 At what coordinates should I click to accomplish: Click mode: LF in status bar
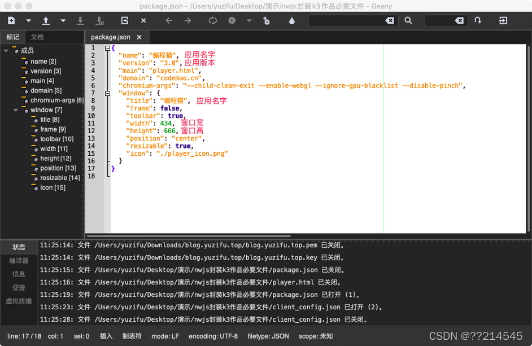[x=165, y=336]
